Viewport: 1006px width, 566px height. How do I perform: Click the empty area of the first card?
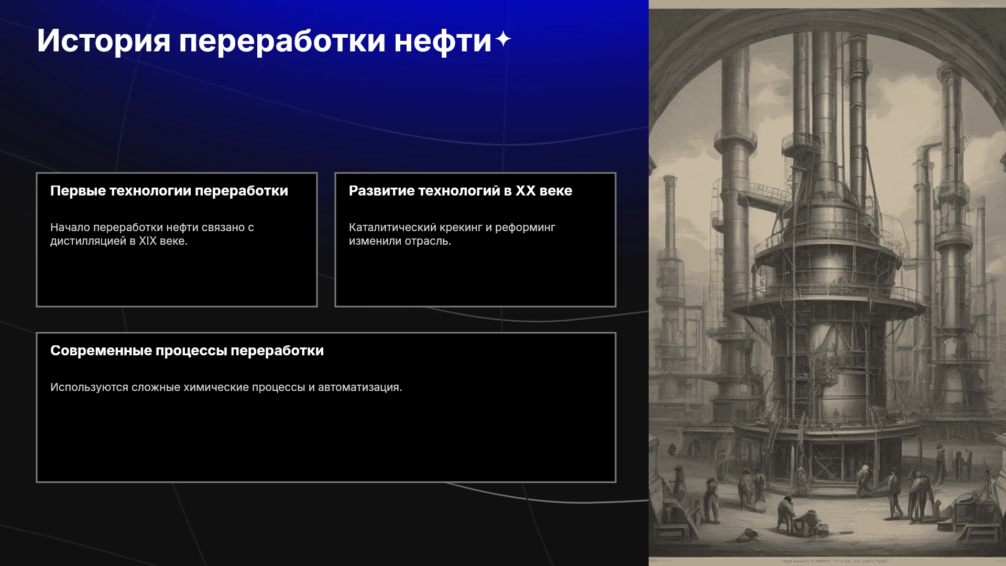(x=177, y=278)
